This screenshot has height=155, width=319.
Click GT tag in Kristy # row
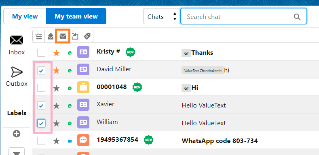click(186, 54)
